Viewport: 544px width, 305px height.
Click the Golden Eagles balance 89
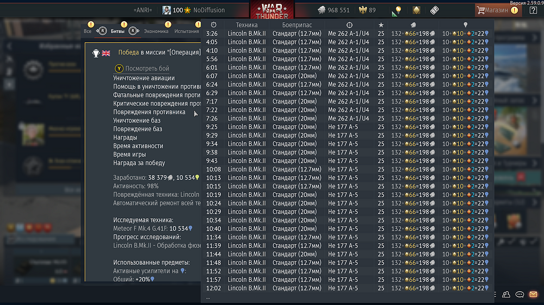(x=367, y=10)
